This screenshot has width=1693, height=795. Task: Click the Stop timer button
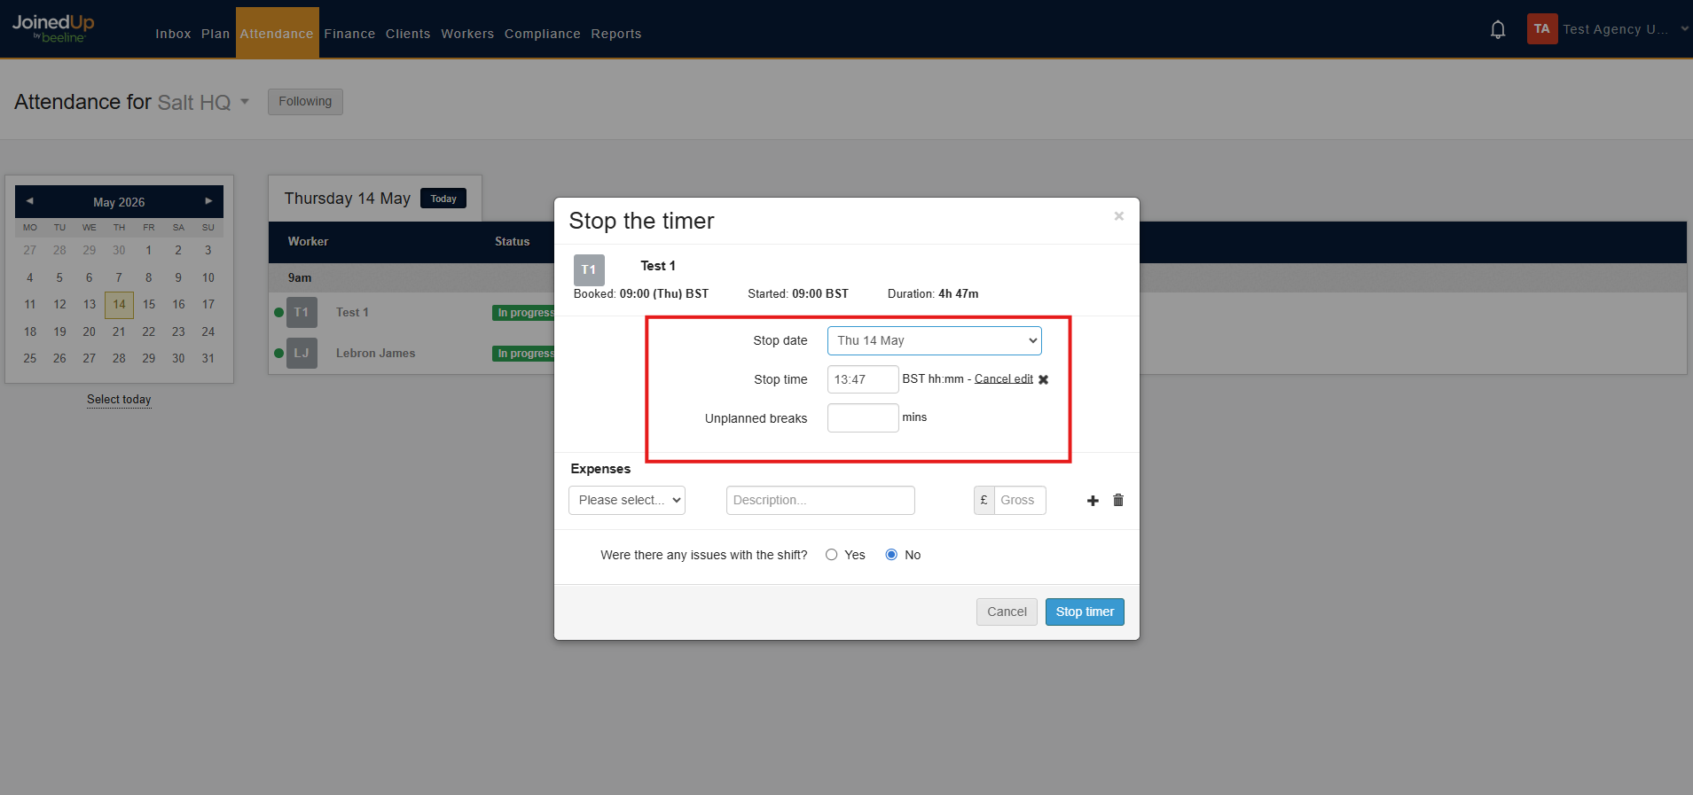1085,612
